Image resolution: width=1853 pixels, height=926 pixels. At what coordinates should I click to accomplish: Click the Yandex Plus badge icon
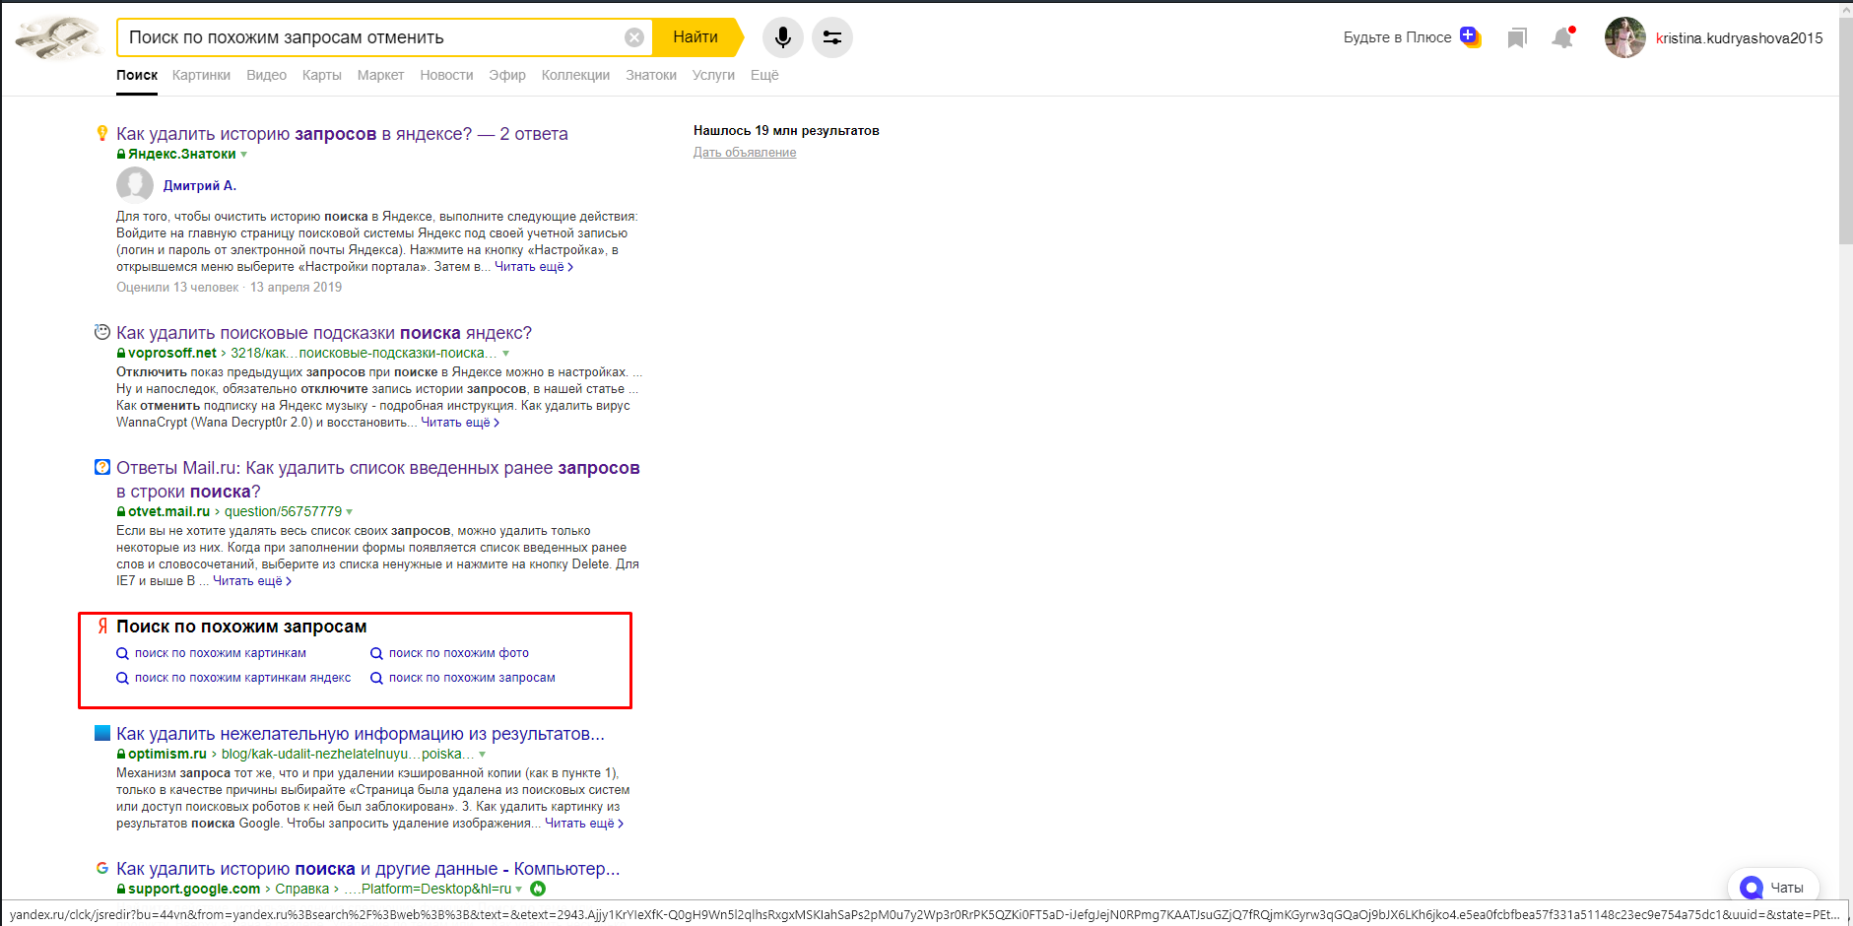[1470, 36]
